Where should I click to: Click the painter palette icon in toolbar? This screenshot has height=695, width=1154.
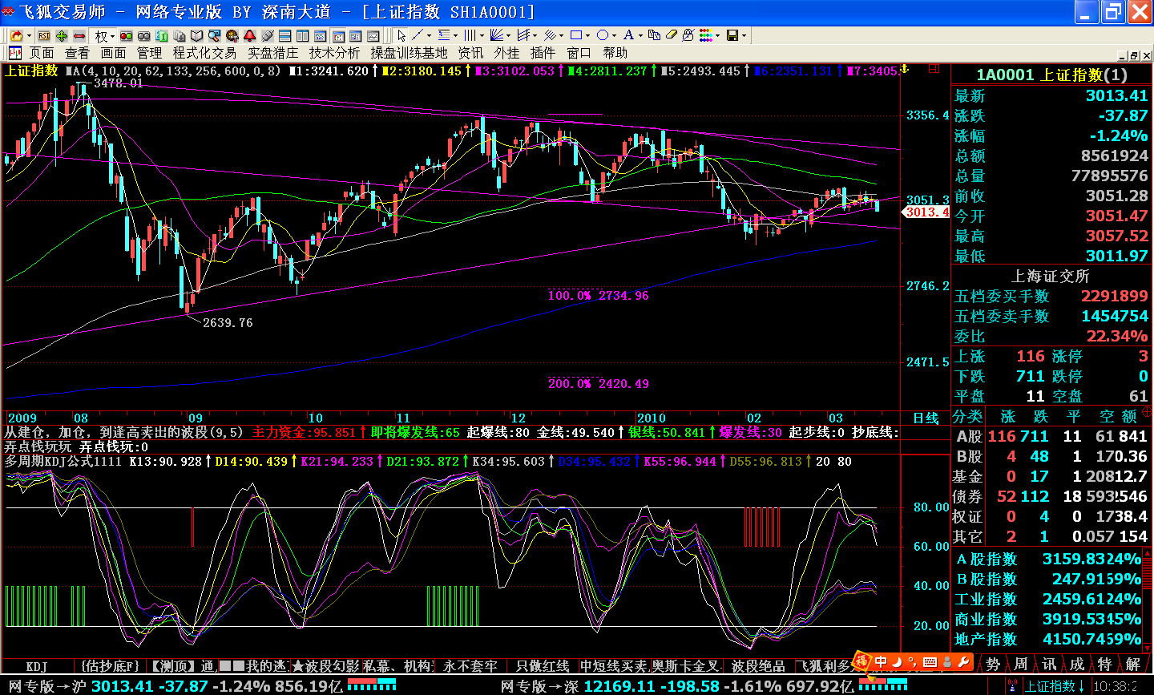(232, 36)
